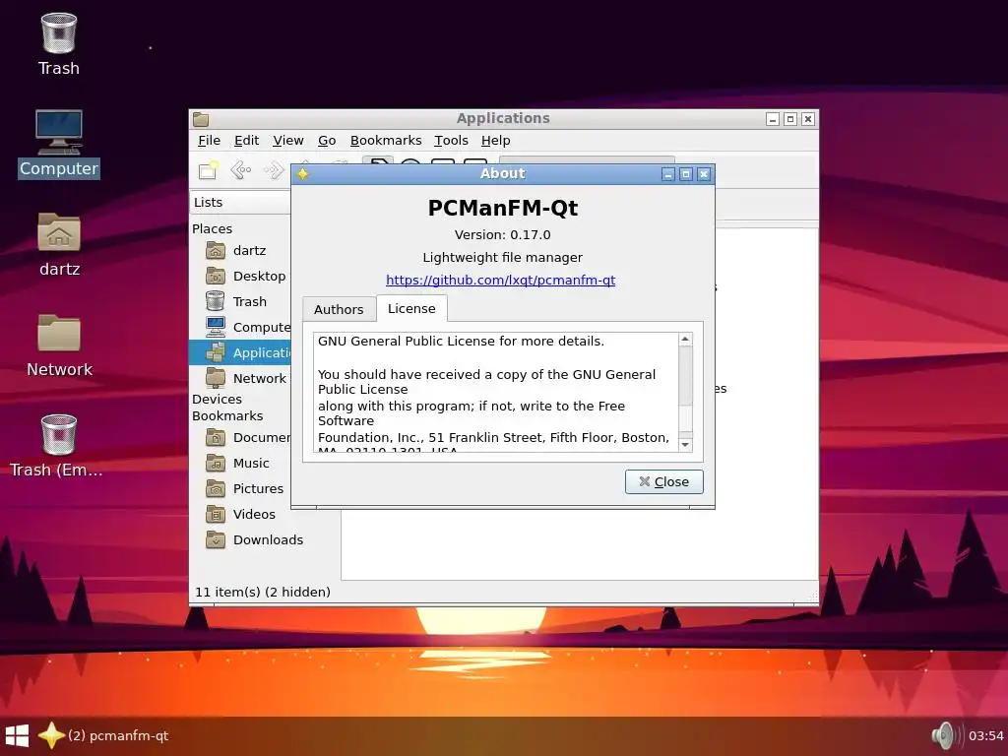This screenshot has height=756, width=1008.
Task: Click the 'Lightweight file manager' text
Action: click(503, 258)
